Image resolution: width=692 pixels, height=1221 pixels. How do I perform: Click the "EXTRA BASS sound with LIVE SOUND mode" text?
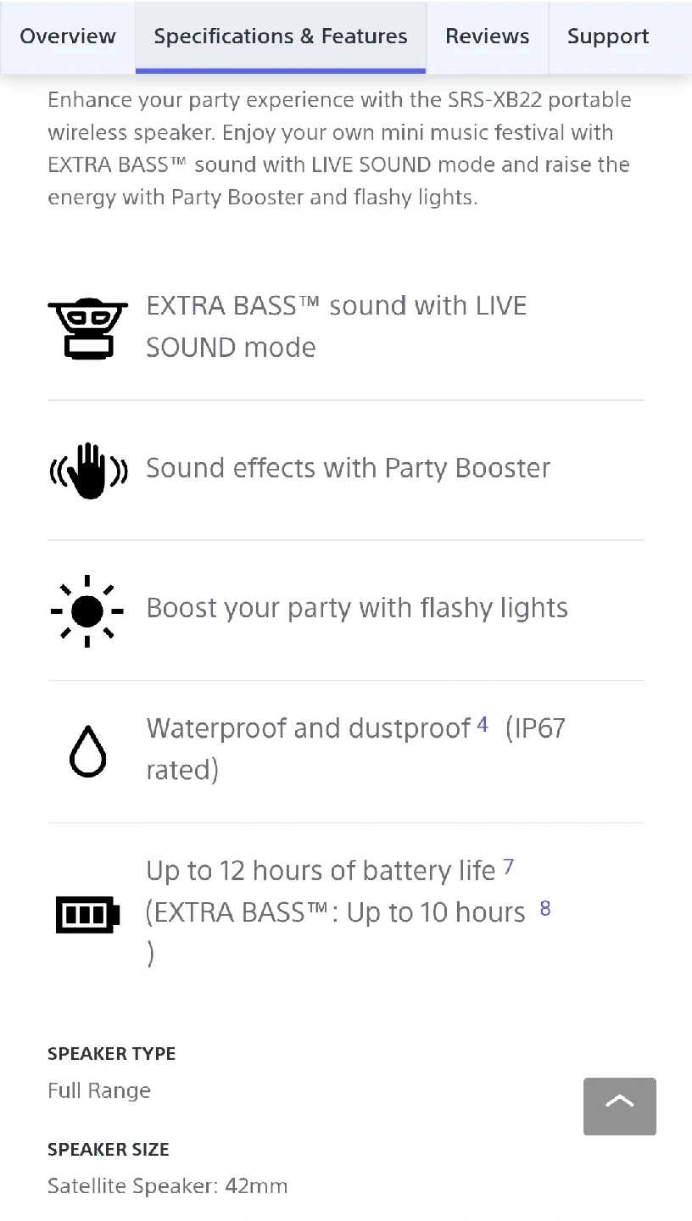click(x=336, y=326)
